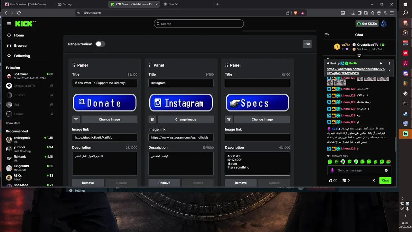
Task: Grab the drag handle of Instagram Panel
Action: 150,65
